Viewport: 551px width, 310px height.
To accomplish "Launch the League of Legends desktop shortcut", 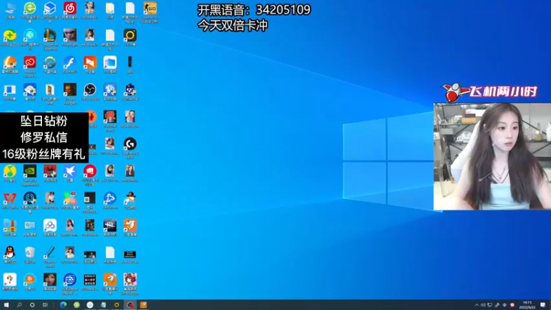I will (x=50, y=35).
